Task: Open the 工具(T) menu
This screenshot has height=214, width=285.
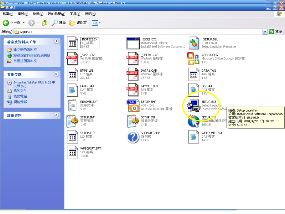Action: pos(75,14)
